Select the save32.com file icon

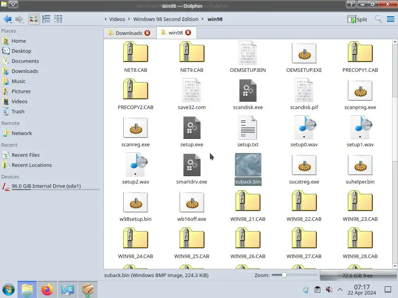click(192, 90)
